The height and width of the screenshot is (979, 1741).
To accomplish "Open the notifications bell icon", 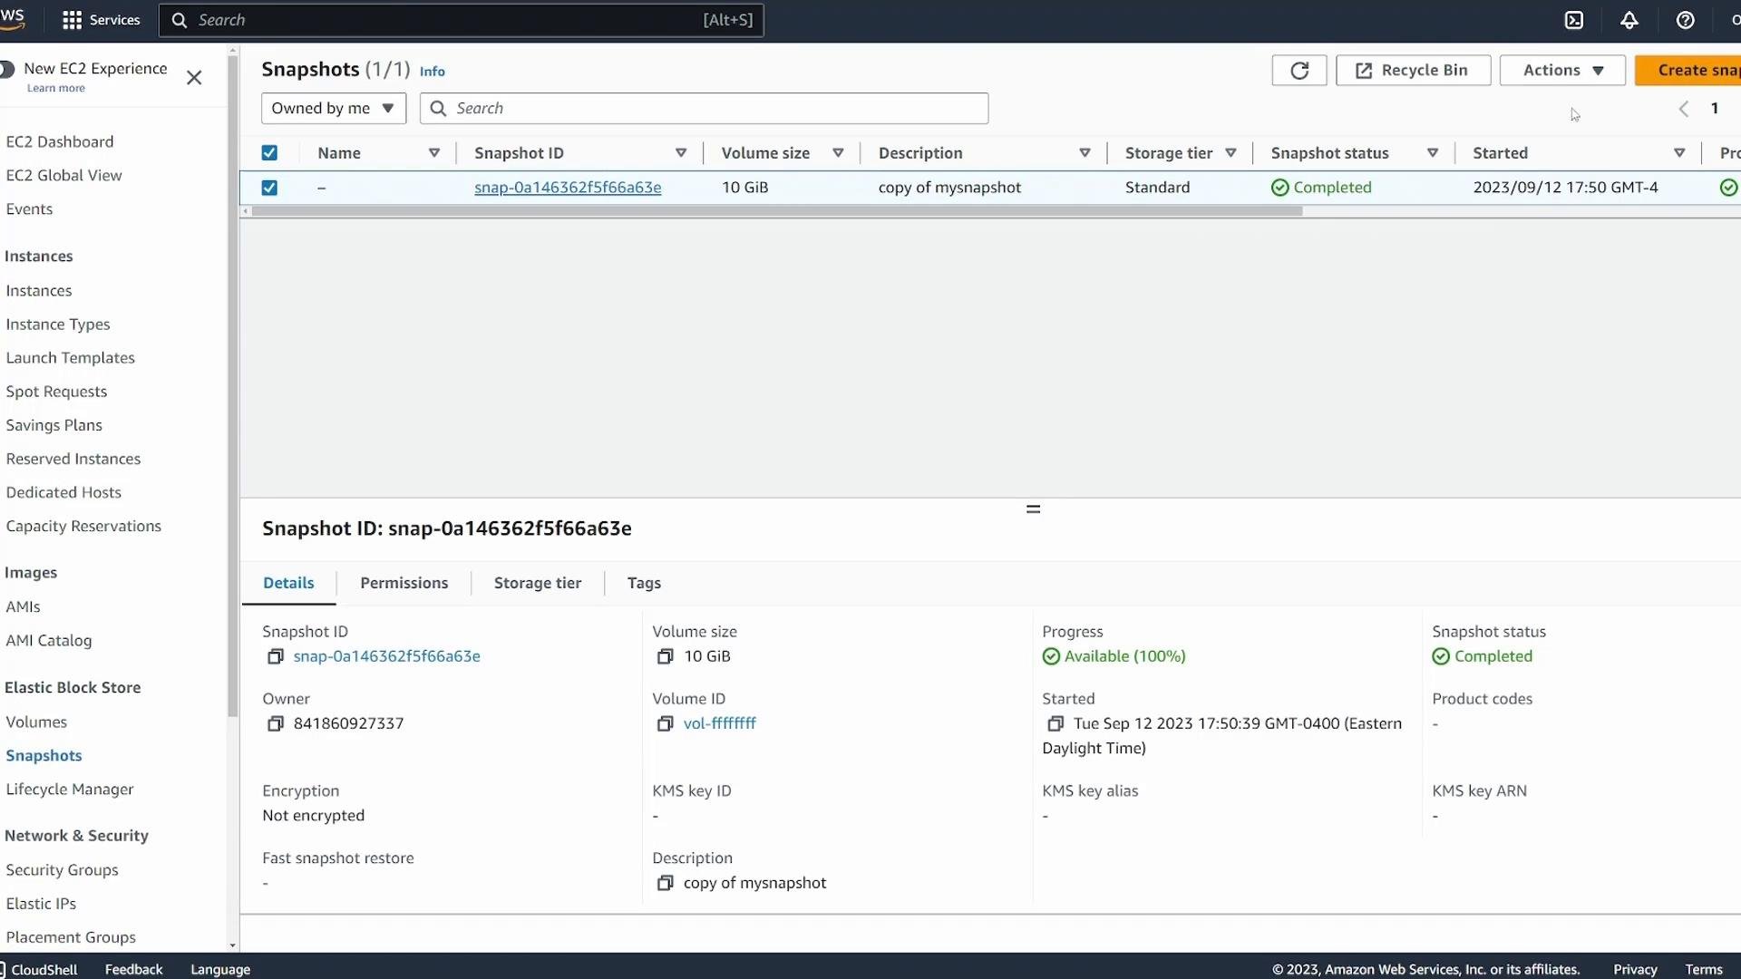I will (x=1629, y=20).
